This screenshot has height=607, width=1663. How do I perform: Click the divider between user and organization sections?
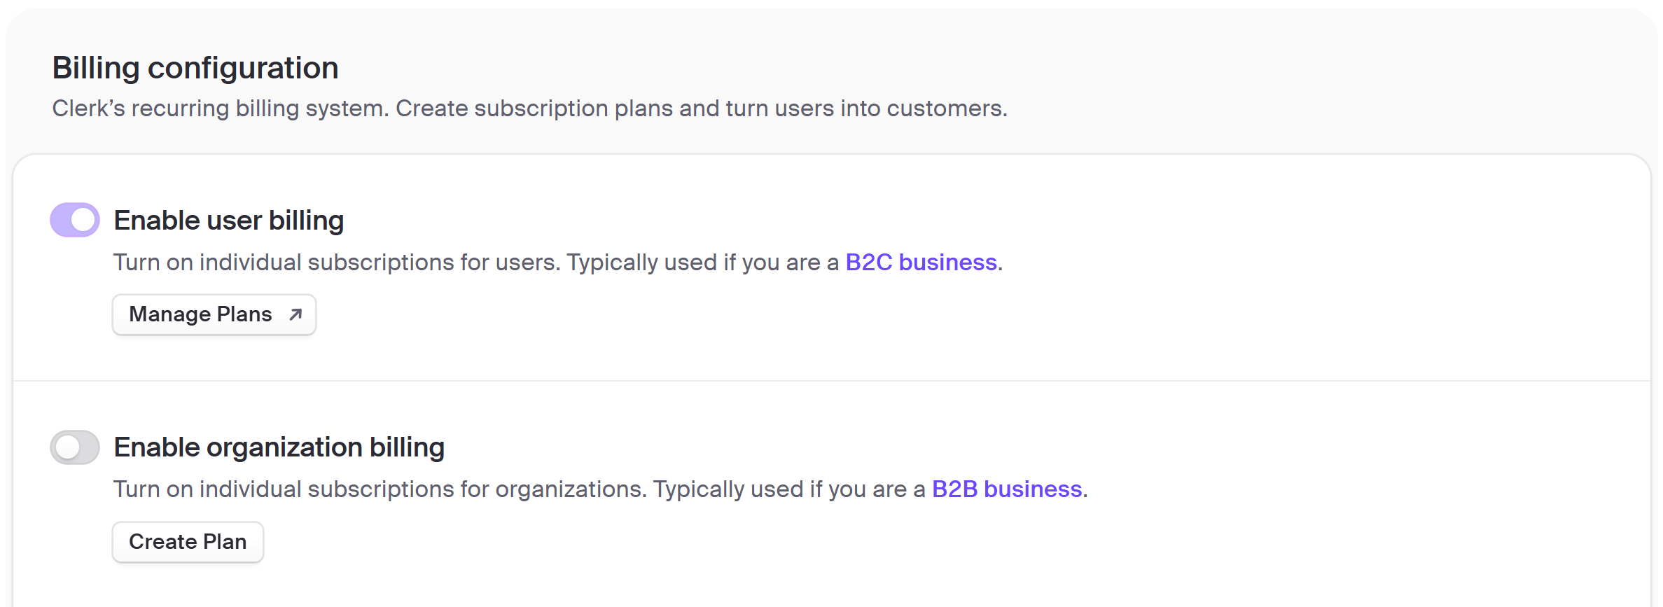point(832,381)
